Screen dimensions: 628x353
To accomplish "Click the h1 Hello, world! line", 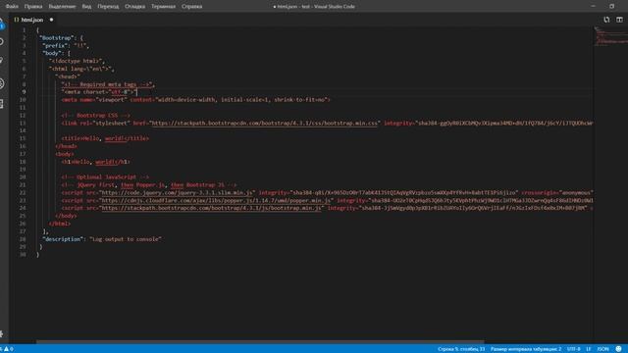I will pos(96,162).
